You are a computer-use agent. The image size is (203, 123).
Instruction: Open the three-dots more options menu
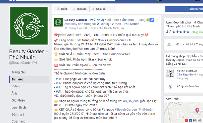click(x=112, y=9)
